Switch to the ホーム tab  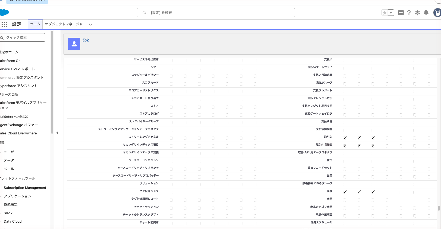(x=35, y=24)
